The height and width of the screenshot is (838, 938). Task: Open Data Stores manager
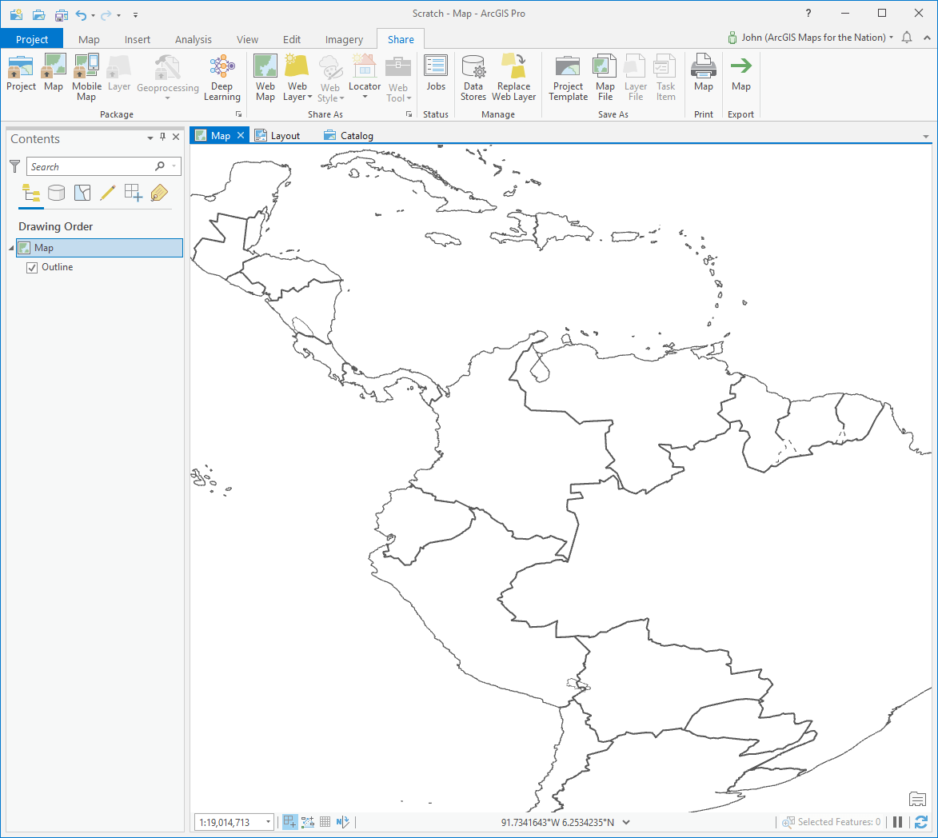coord(473,77)
